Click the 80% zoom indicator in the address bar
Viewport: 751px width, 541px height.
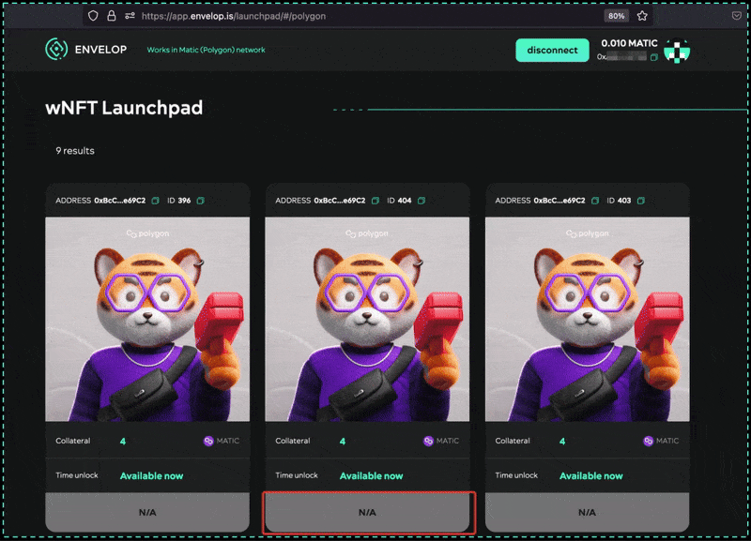(616, 16)
